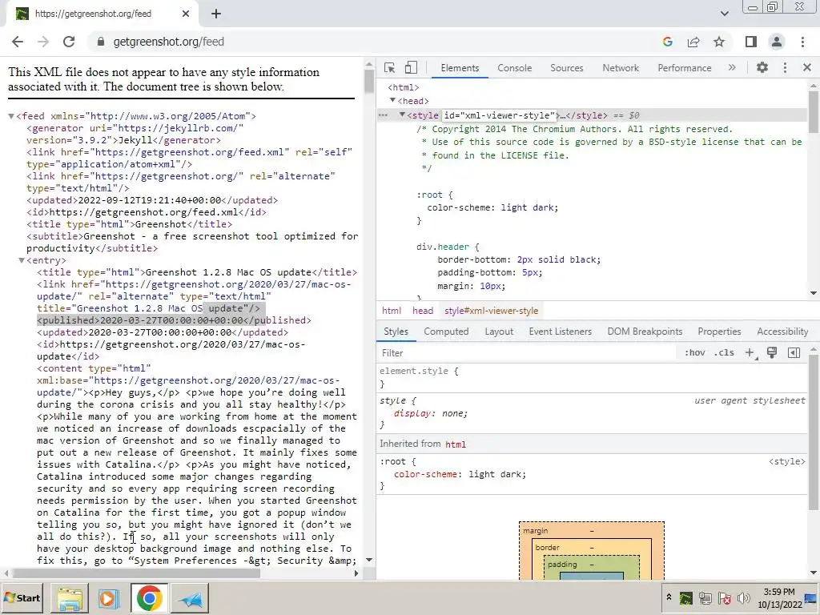This screenshot has width=820, height=615.
Task: Collapse the style element node
Action: pos(402,115)
